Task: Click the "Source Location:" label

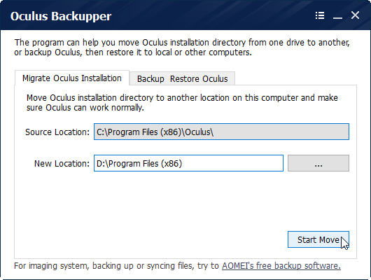Action: point(57,132)
